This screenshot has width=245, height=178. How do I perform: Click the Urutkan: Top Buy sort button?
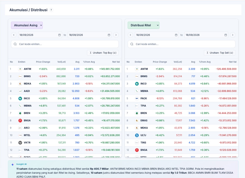103,53
